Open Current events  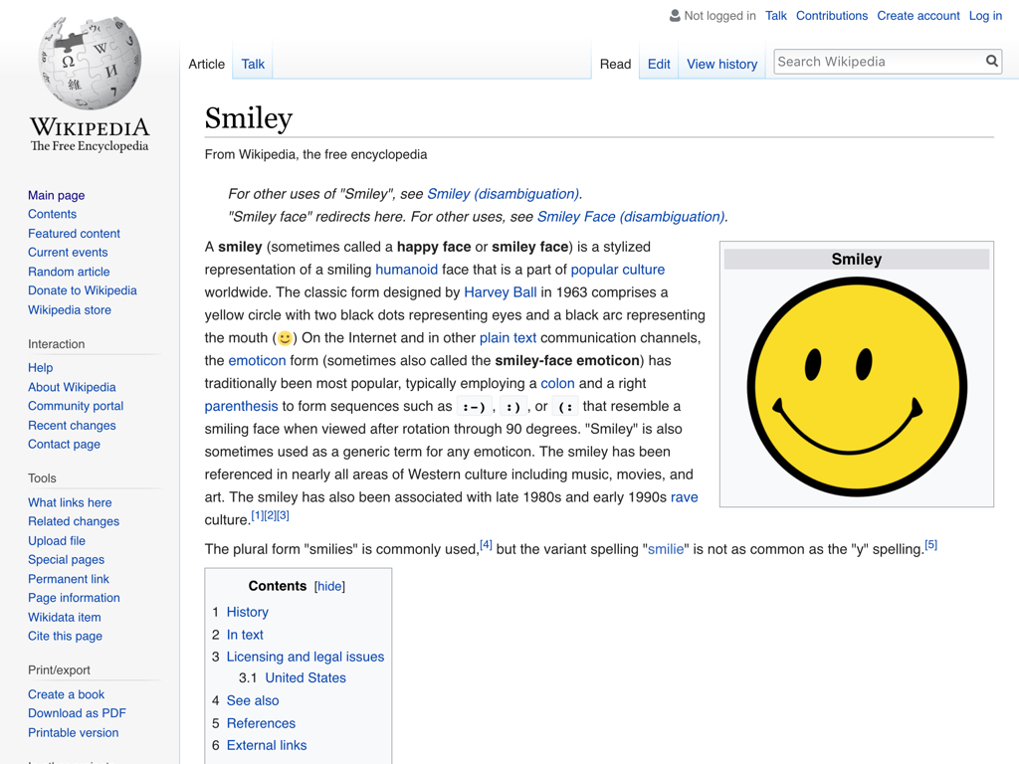68,252
